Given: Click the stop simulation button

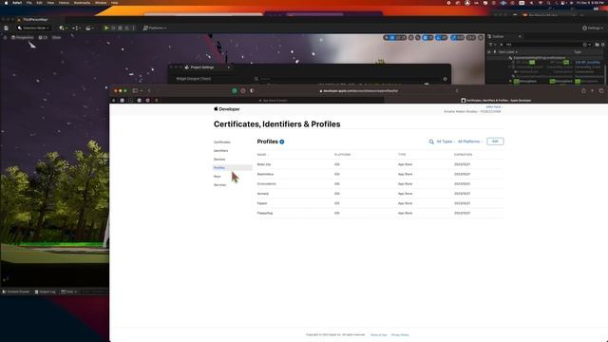Looking at the screenshot, I should (x=120, y=28).
